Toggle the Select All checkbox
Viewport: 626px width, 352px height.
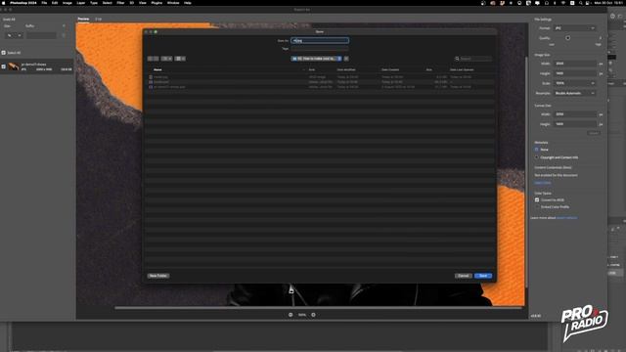(4, 53)
